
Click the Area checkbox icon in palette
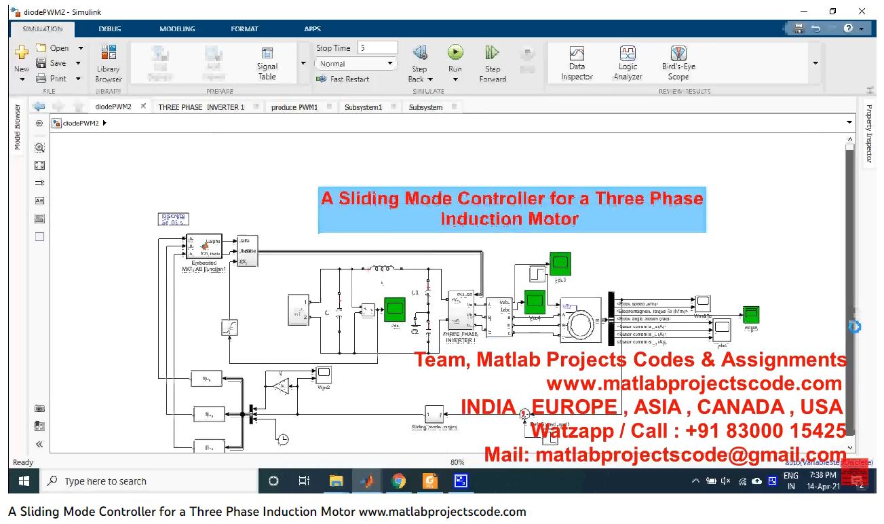pos(39,236)
